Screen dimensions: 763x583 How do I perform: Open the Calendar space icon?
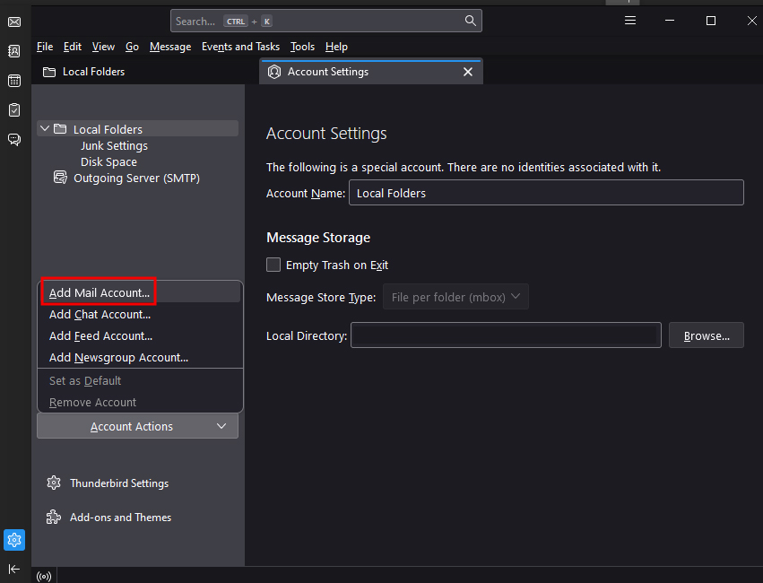[x=14, y=81]
